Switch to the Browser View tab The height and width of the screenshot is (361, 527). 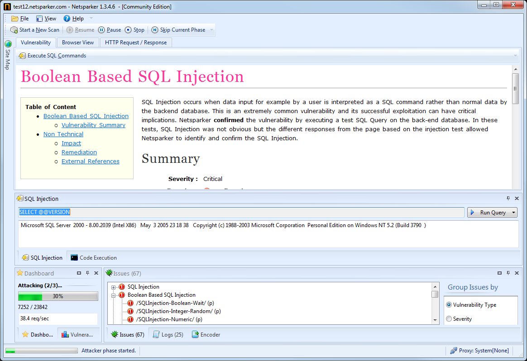77,43
